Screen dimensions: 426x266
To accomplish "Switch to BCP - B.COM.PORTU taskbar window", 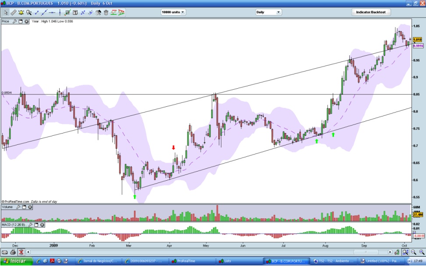I will tap(286, 261).
